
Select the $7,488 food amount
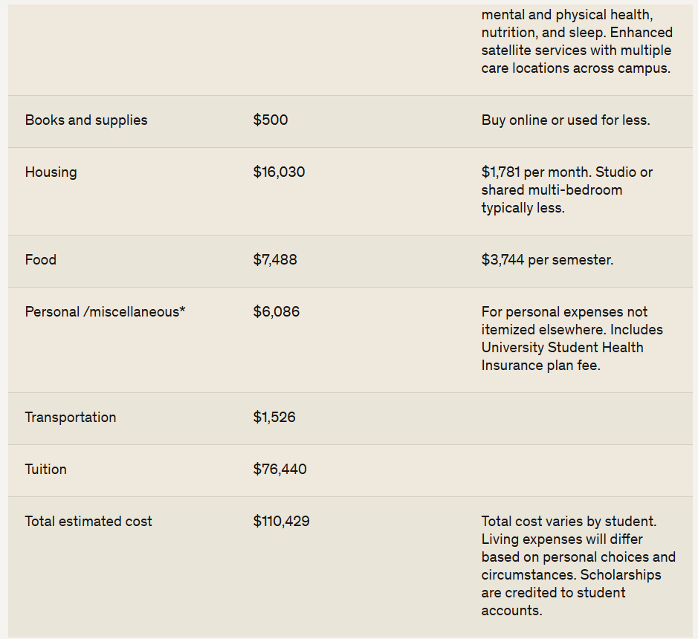coord(274,260)
